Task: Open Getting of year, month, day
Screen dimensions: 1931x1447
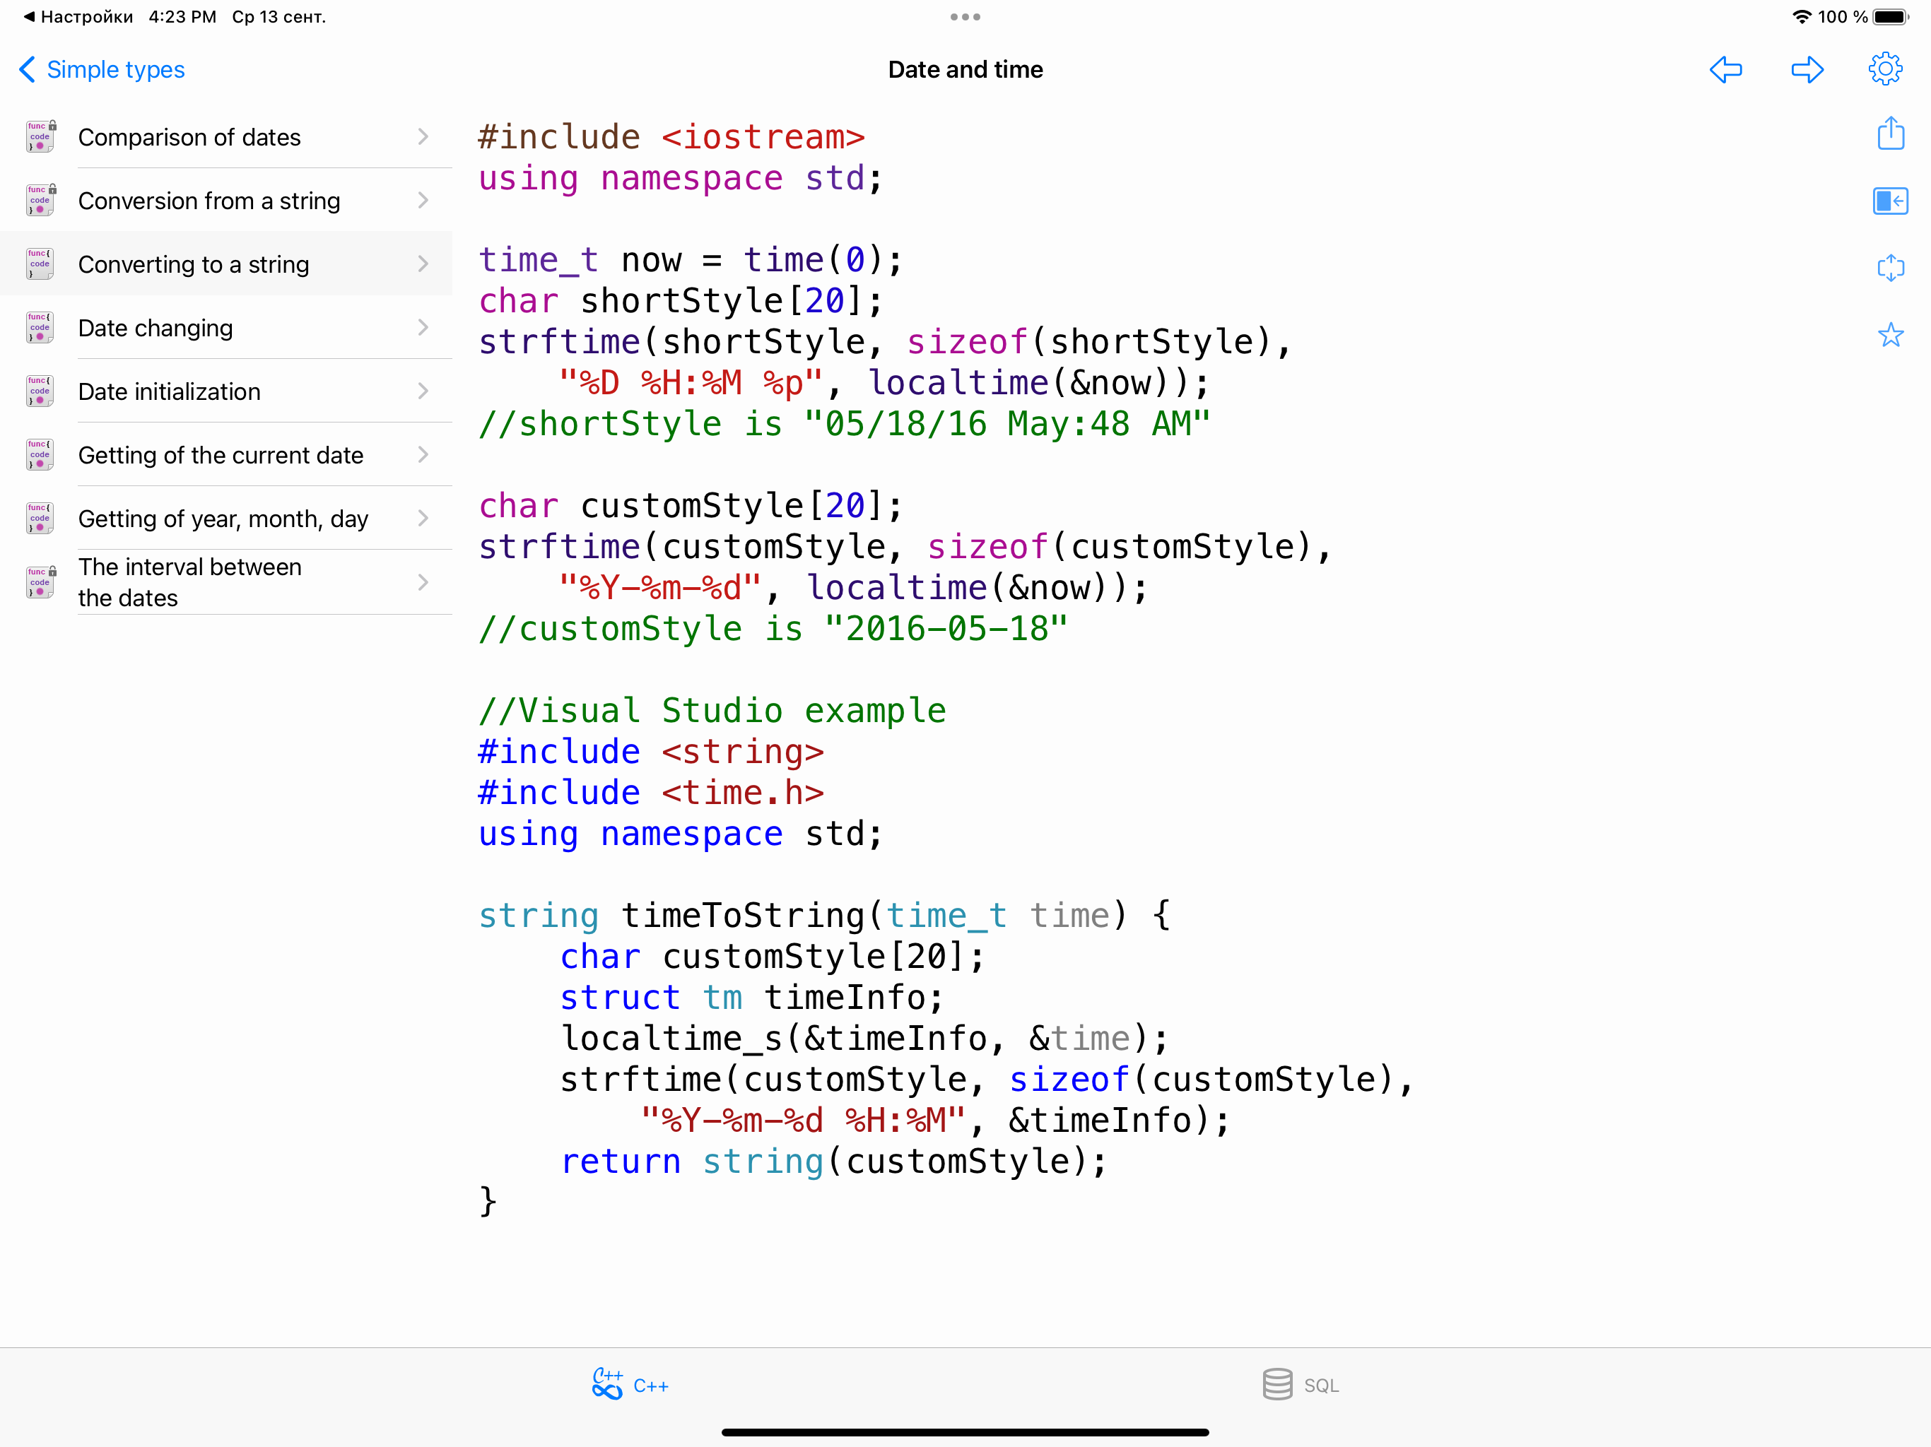Action: tap(226, 519)
